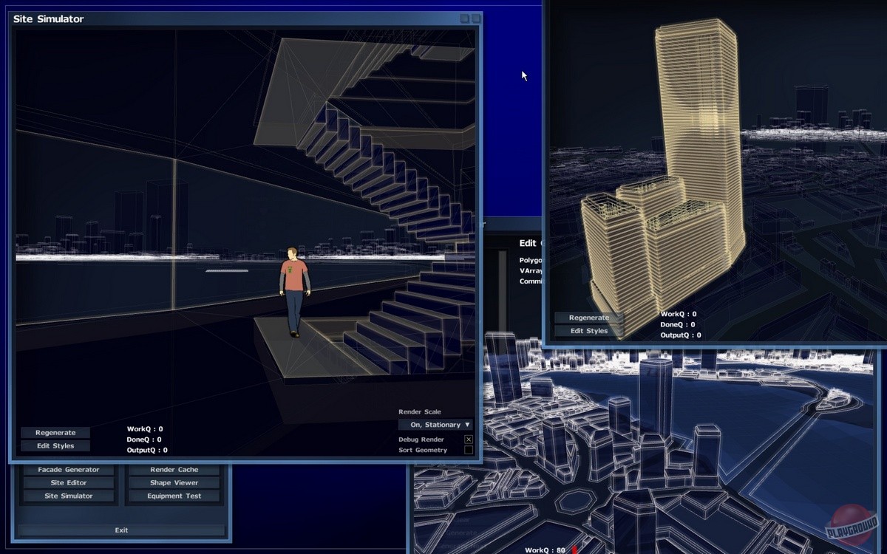Screen dimensions: 887x554
Task: Open the Facade Generator tool
Action: click(x=68, y=470)
